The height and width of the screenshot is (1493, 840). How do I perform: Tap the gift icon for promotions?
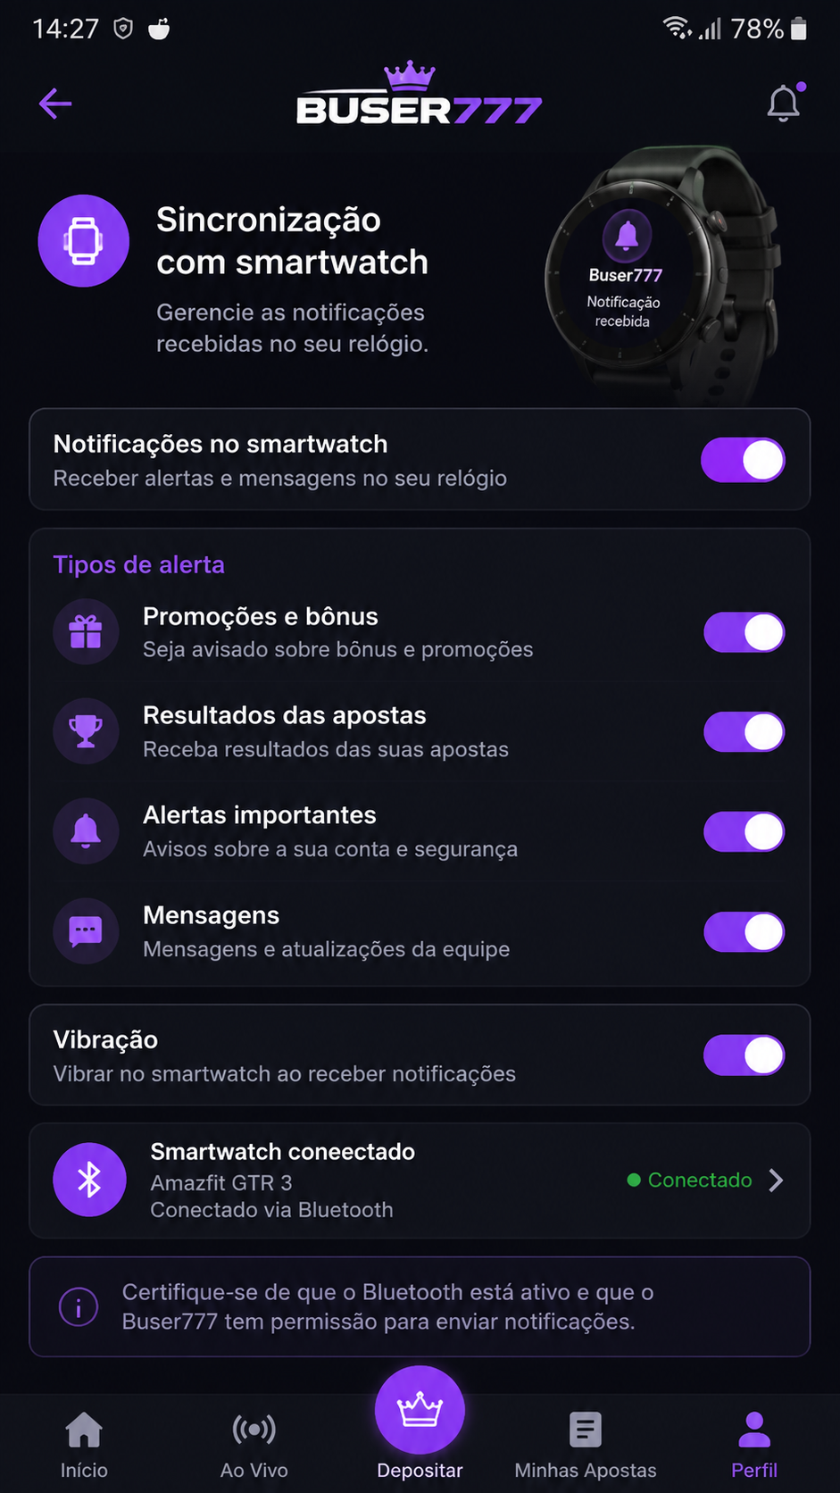point(86,632)
